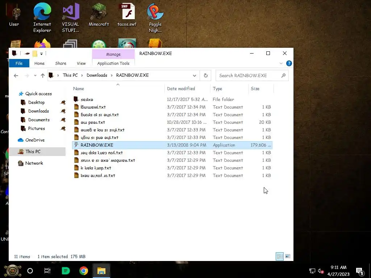Click the new folder quick access toolbar icon
The height and width of the screenshot is (278, 371).
coord(35,54)
